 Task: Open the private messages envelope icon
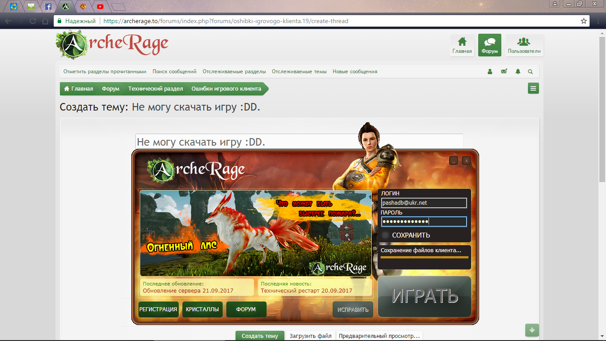504,71
